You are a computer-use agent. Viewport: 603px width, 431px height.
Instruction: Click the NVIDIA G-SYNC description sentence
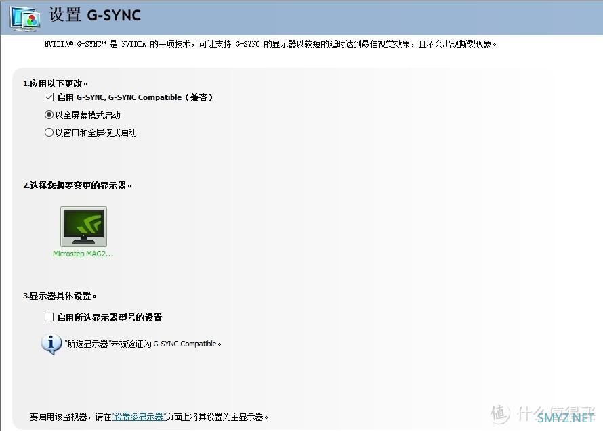(270, 44)
